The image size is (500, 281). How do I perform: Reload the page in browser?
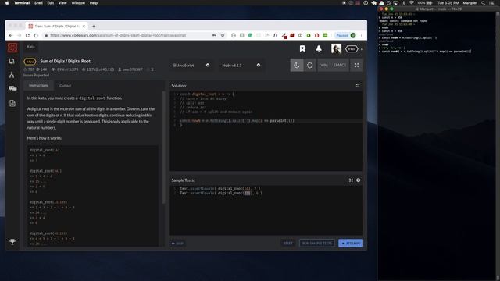(27, 35)
